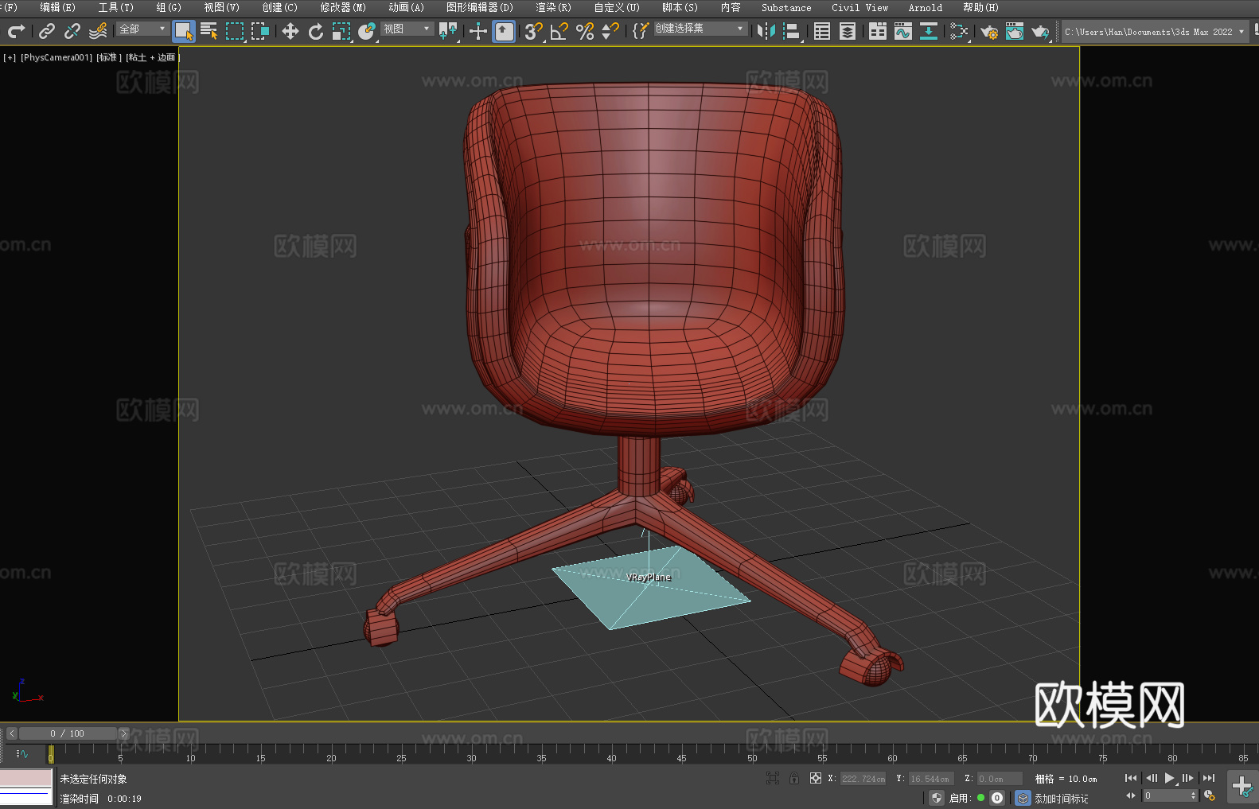Activate the Select Object tool
Viewport: 1259px width, 809px height.
(184, 31)
